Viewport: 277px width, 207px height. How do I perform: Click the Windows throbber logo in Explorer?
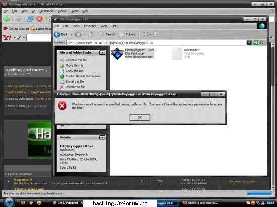tap(262, 26)
